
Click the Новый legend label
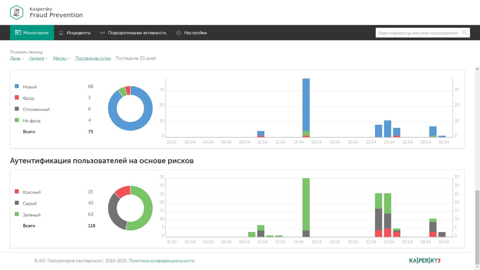[x=30, y=87]
